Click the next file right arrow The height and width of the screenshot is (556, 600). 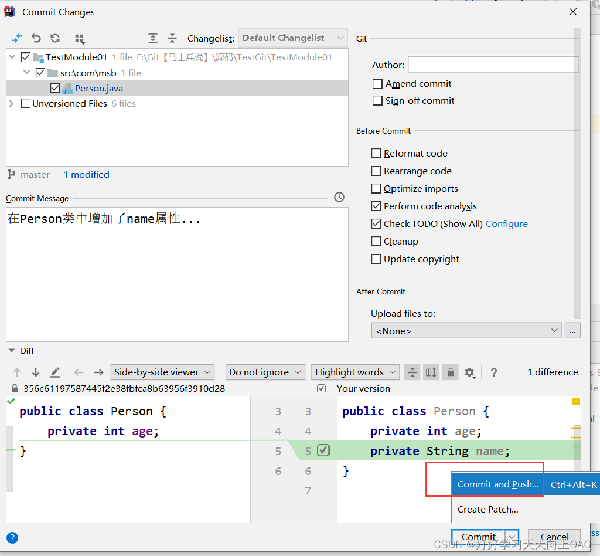(x=98, y=372)
